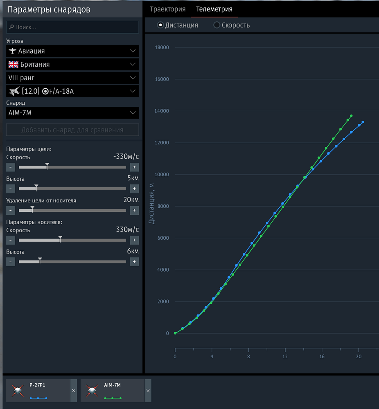The height and width of the screenshot is (409, 379).
Task: Click the last blue P-27P1 data point
Action: (363, 122)
